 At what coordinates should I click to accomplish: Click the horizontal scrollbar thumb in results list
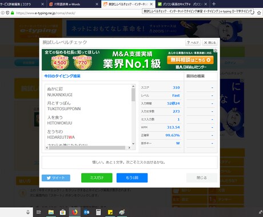[x=87, y=147]
